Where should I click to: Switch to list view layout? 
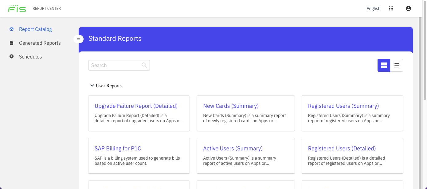tap(396, 65)
